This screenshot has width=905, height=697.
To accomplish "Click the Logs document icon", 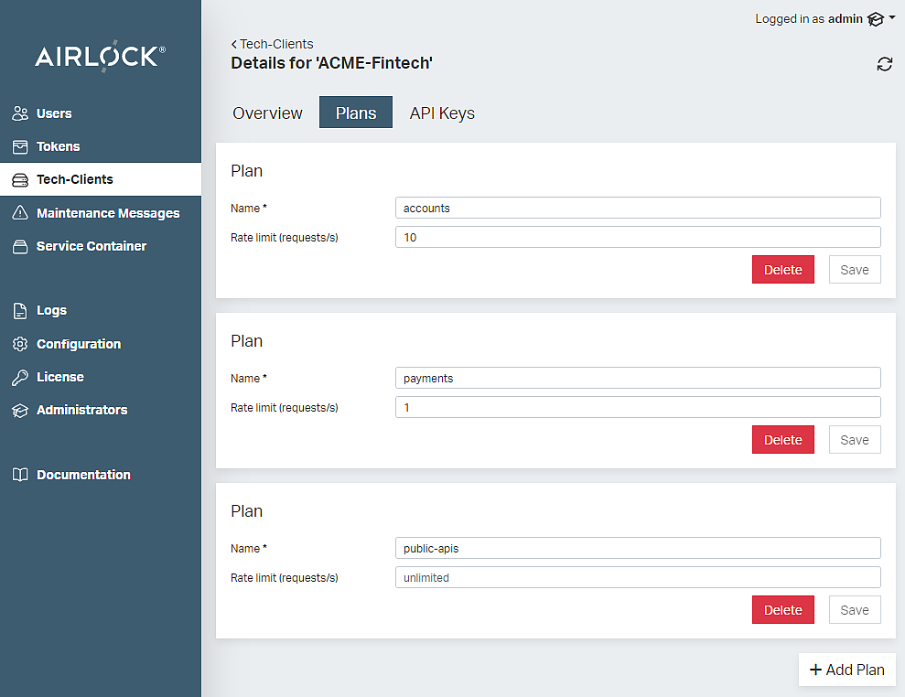I will pos(20,311).
